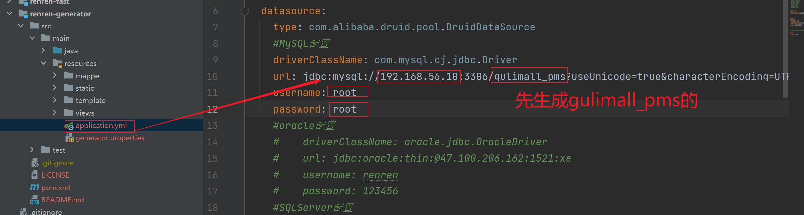The height and width of the screenshot is (215, 804).
Task: Click the generator.properties file icon
Action: [69, 138]
